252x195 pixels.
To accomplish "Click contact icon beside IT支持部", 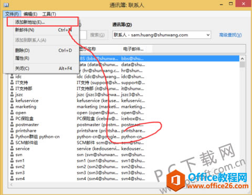I will click(12, 88).
